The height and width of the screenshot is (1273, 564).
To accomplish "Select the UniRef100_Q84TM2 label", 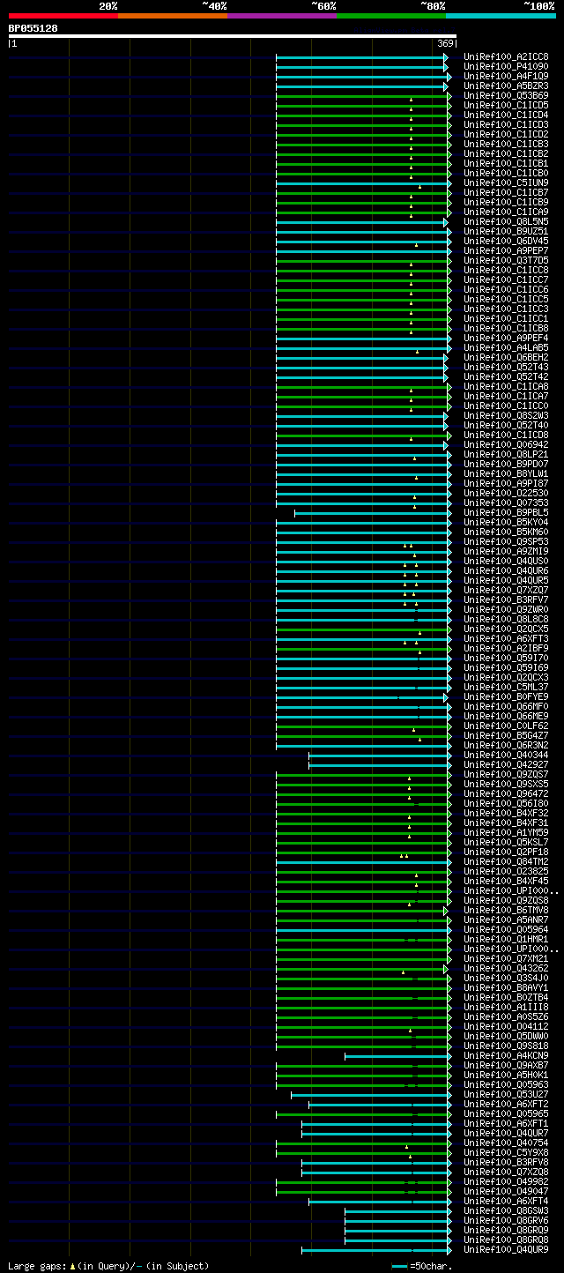I will 506,861.
